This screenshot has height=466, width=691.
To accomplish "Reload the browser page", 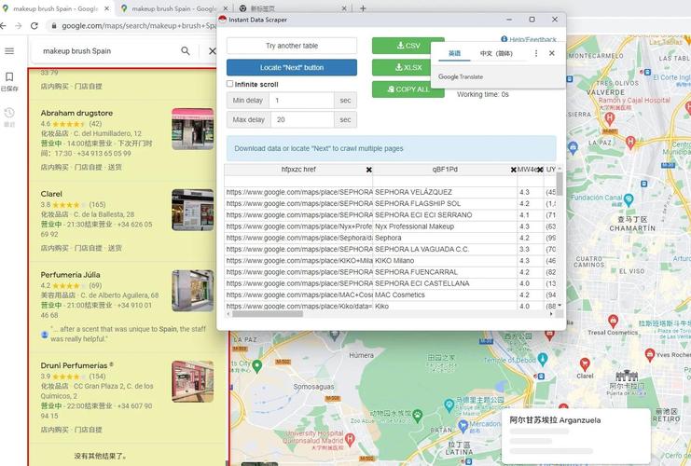I will tap(34, 26).
